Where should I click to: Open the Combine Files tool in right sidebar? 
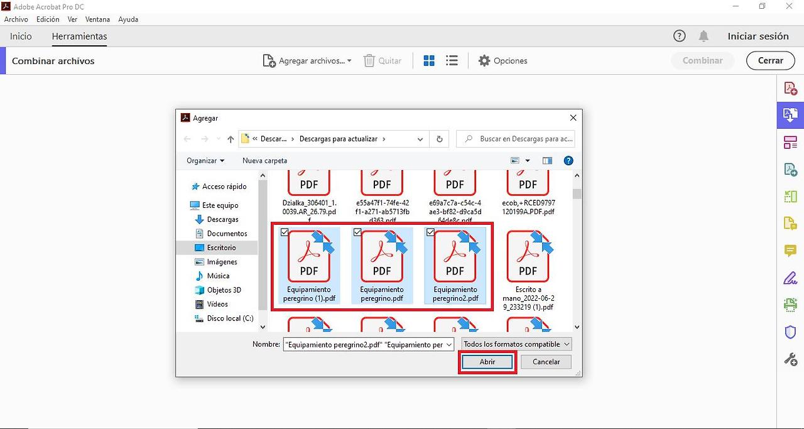pos(790,115)
